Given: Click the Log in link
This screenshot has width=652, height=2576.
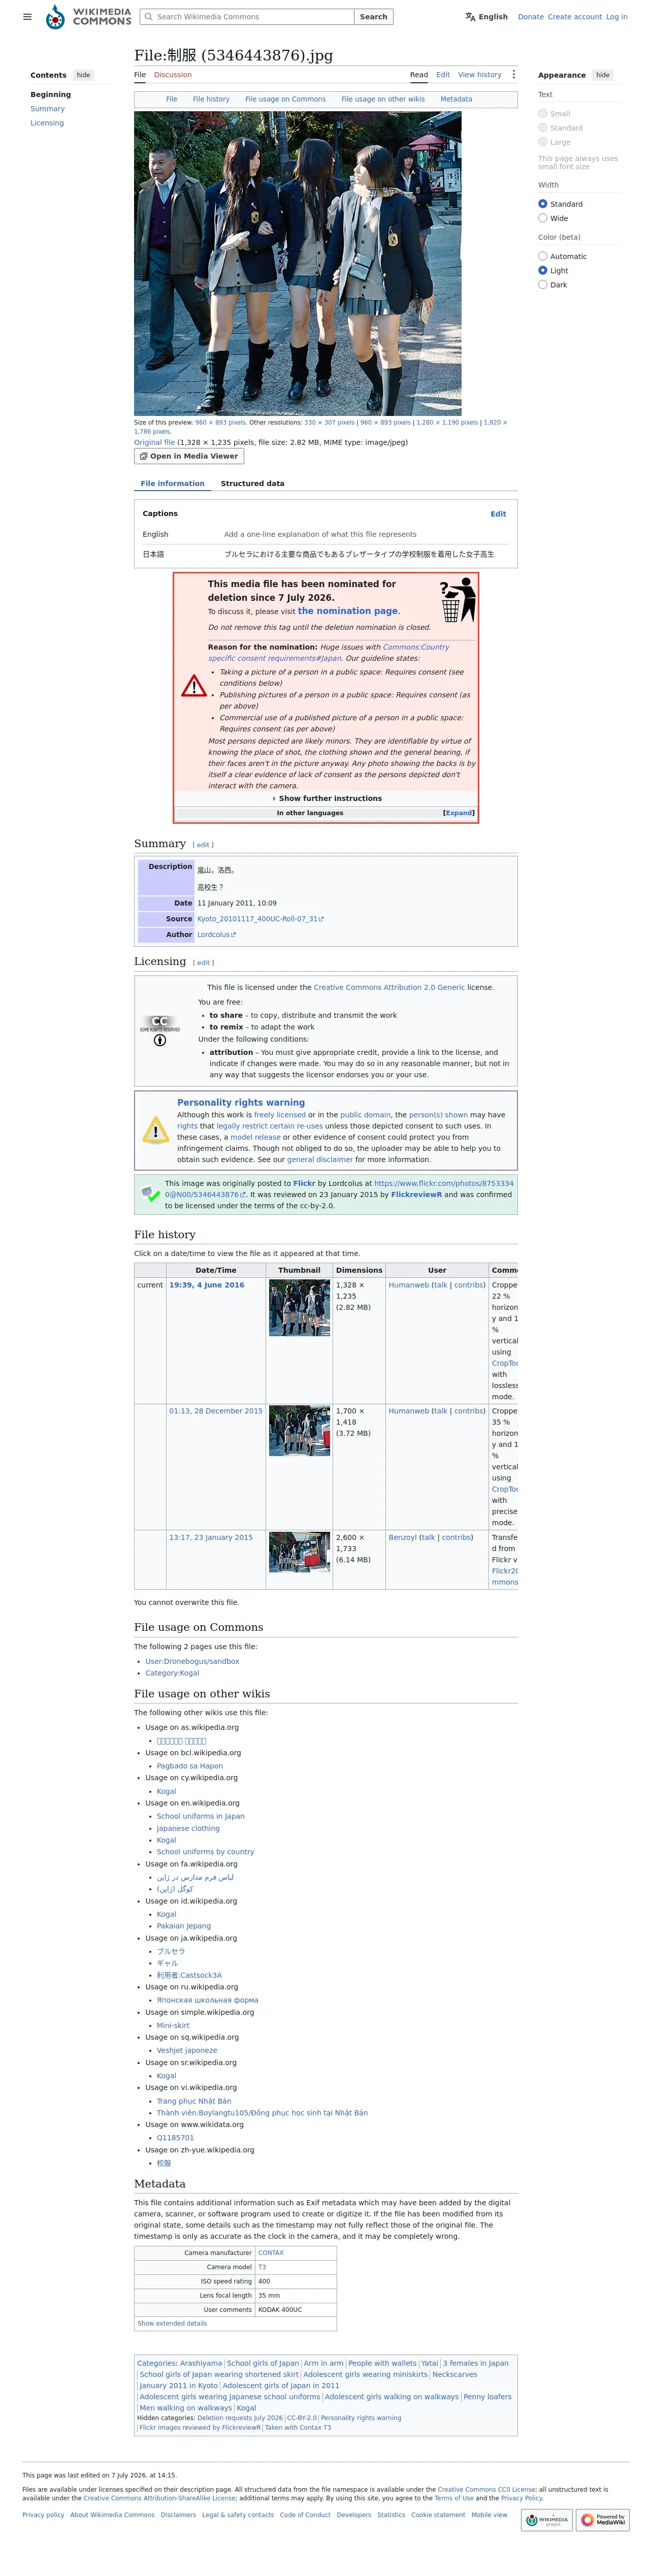Looking at the screenshot, I should tap(617, 17).
